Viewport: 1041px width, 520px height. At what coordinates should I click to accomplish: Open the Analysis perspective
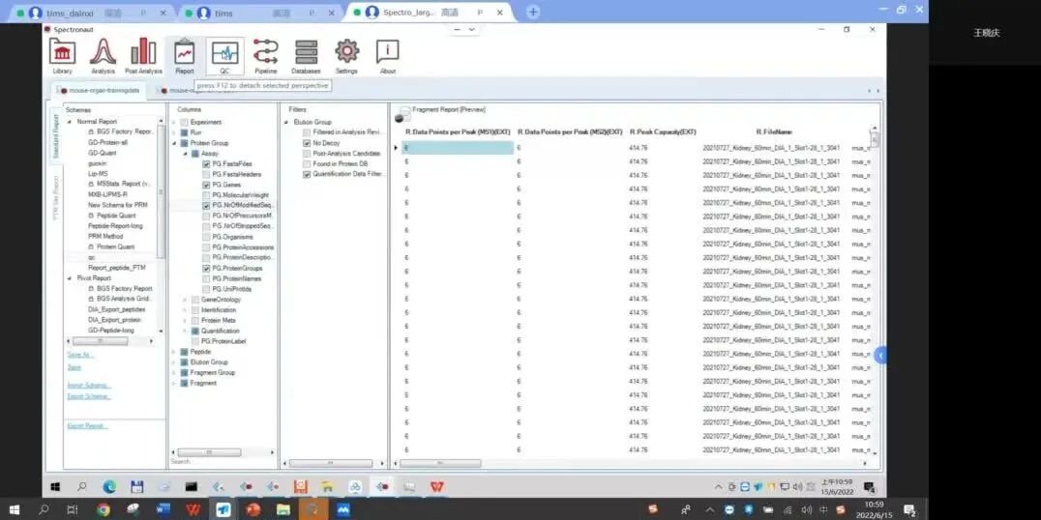coord(103,56)
